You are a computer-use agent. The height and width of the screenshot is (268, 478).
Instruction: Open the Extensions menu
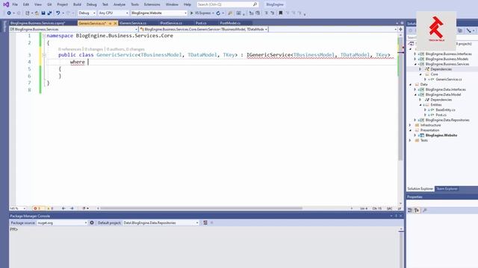click(x=152, y=4)
